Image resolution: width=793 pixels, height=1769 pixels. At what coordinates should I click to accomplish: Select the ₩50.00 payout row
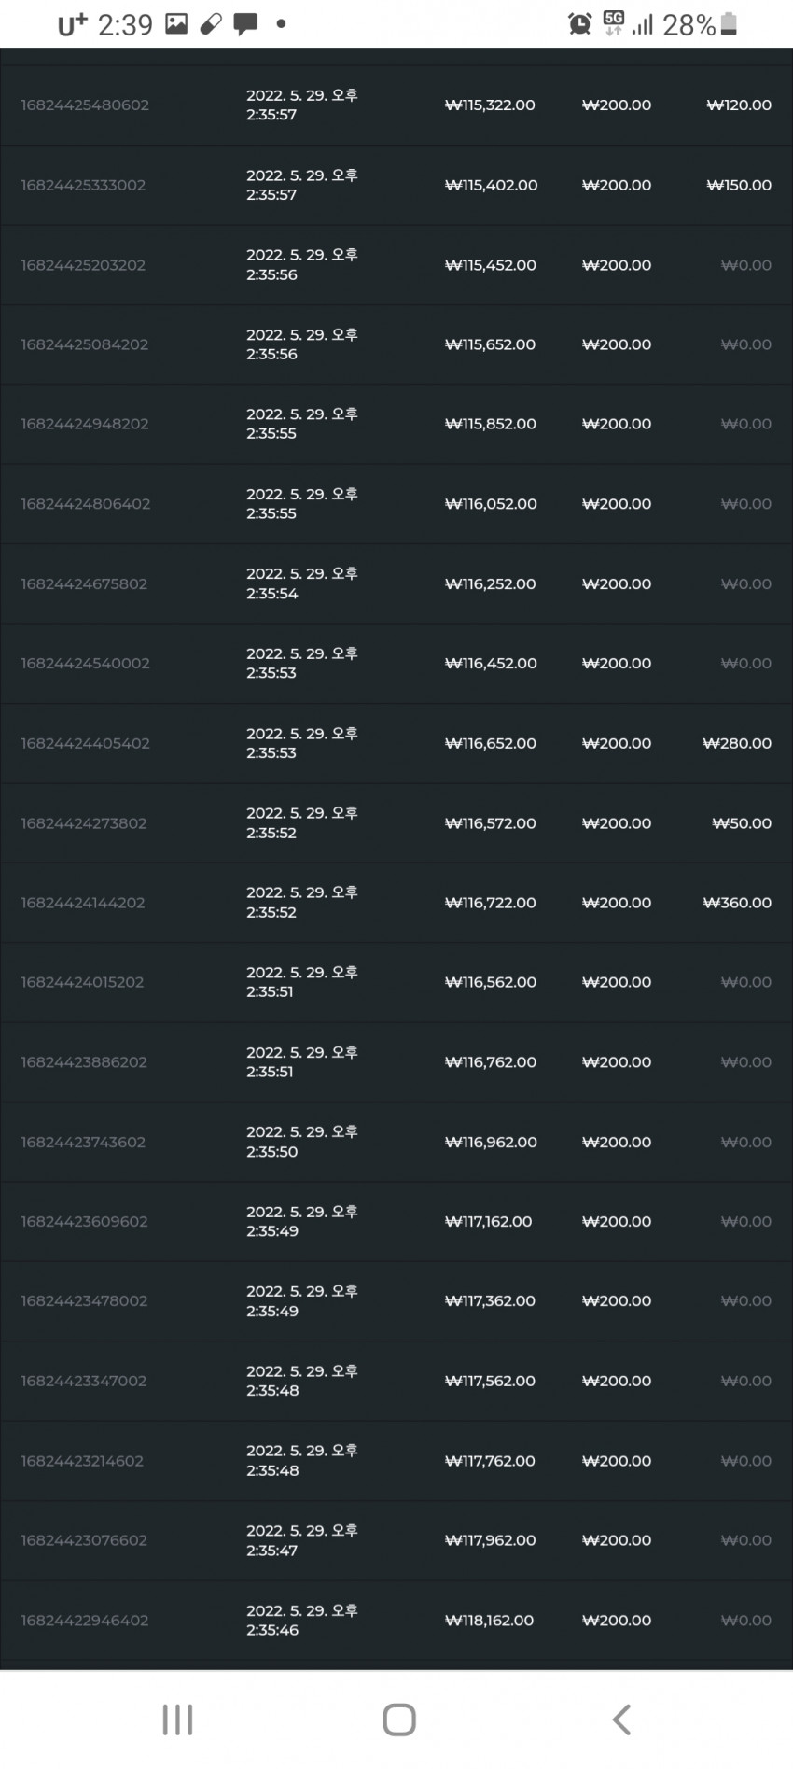point(396,823)
